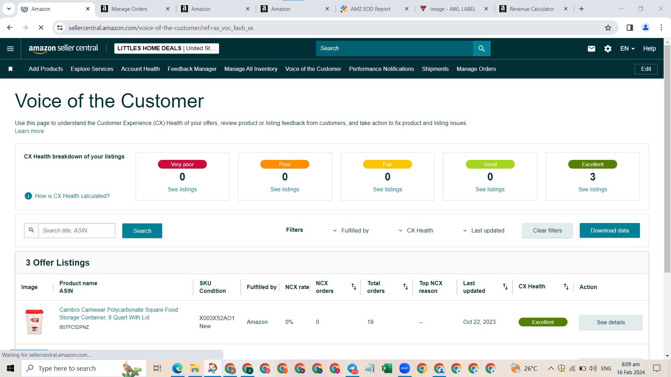The width and height of the screenshot is (671, 377).
Task: Click the page vertical scrollbar
Action: tap(667, 159)
